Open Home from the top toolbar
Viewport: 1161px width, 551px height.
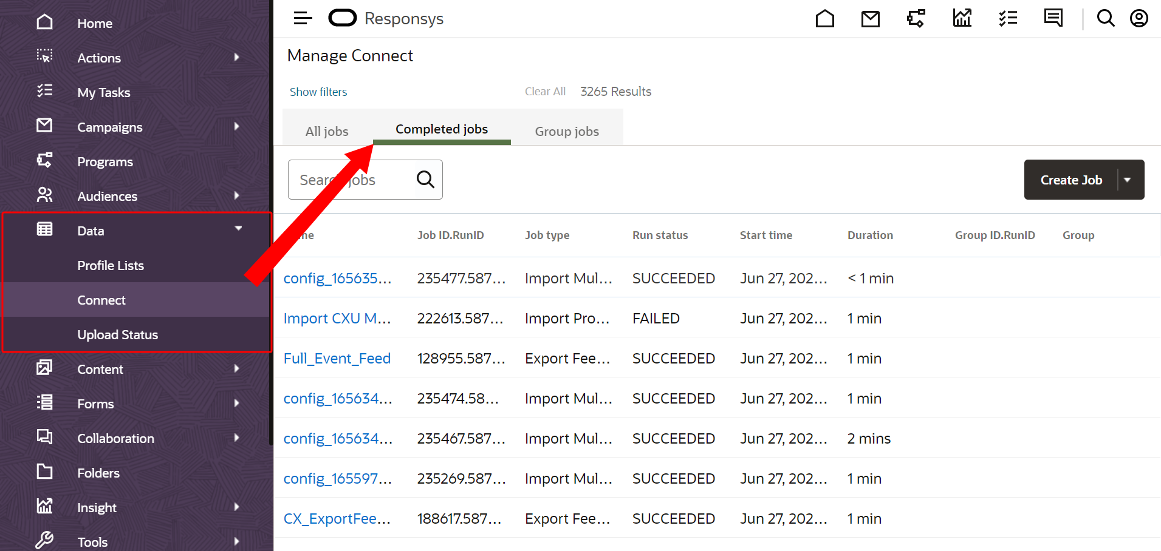click(x=824, y=18)
